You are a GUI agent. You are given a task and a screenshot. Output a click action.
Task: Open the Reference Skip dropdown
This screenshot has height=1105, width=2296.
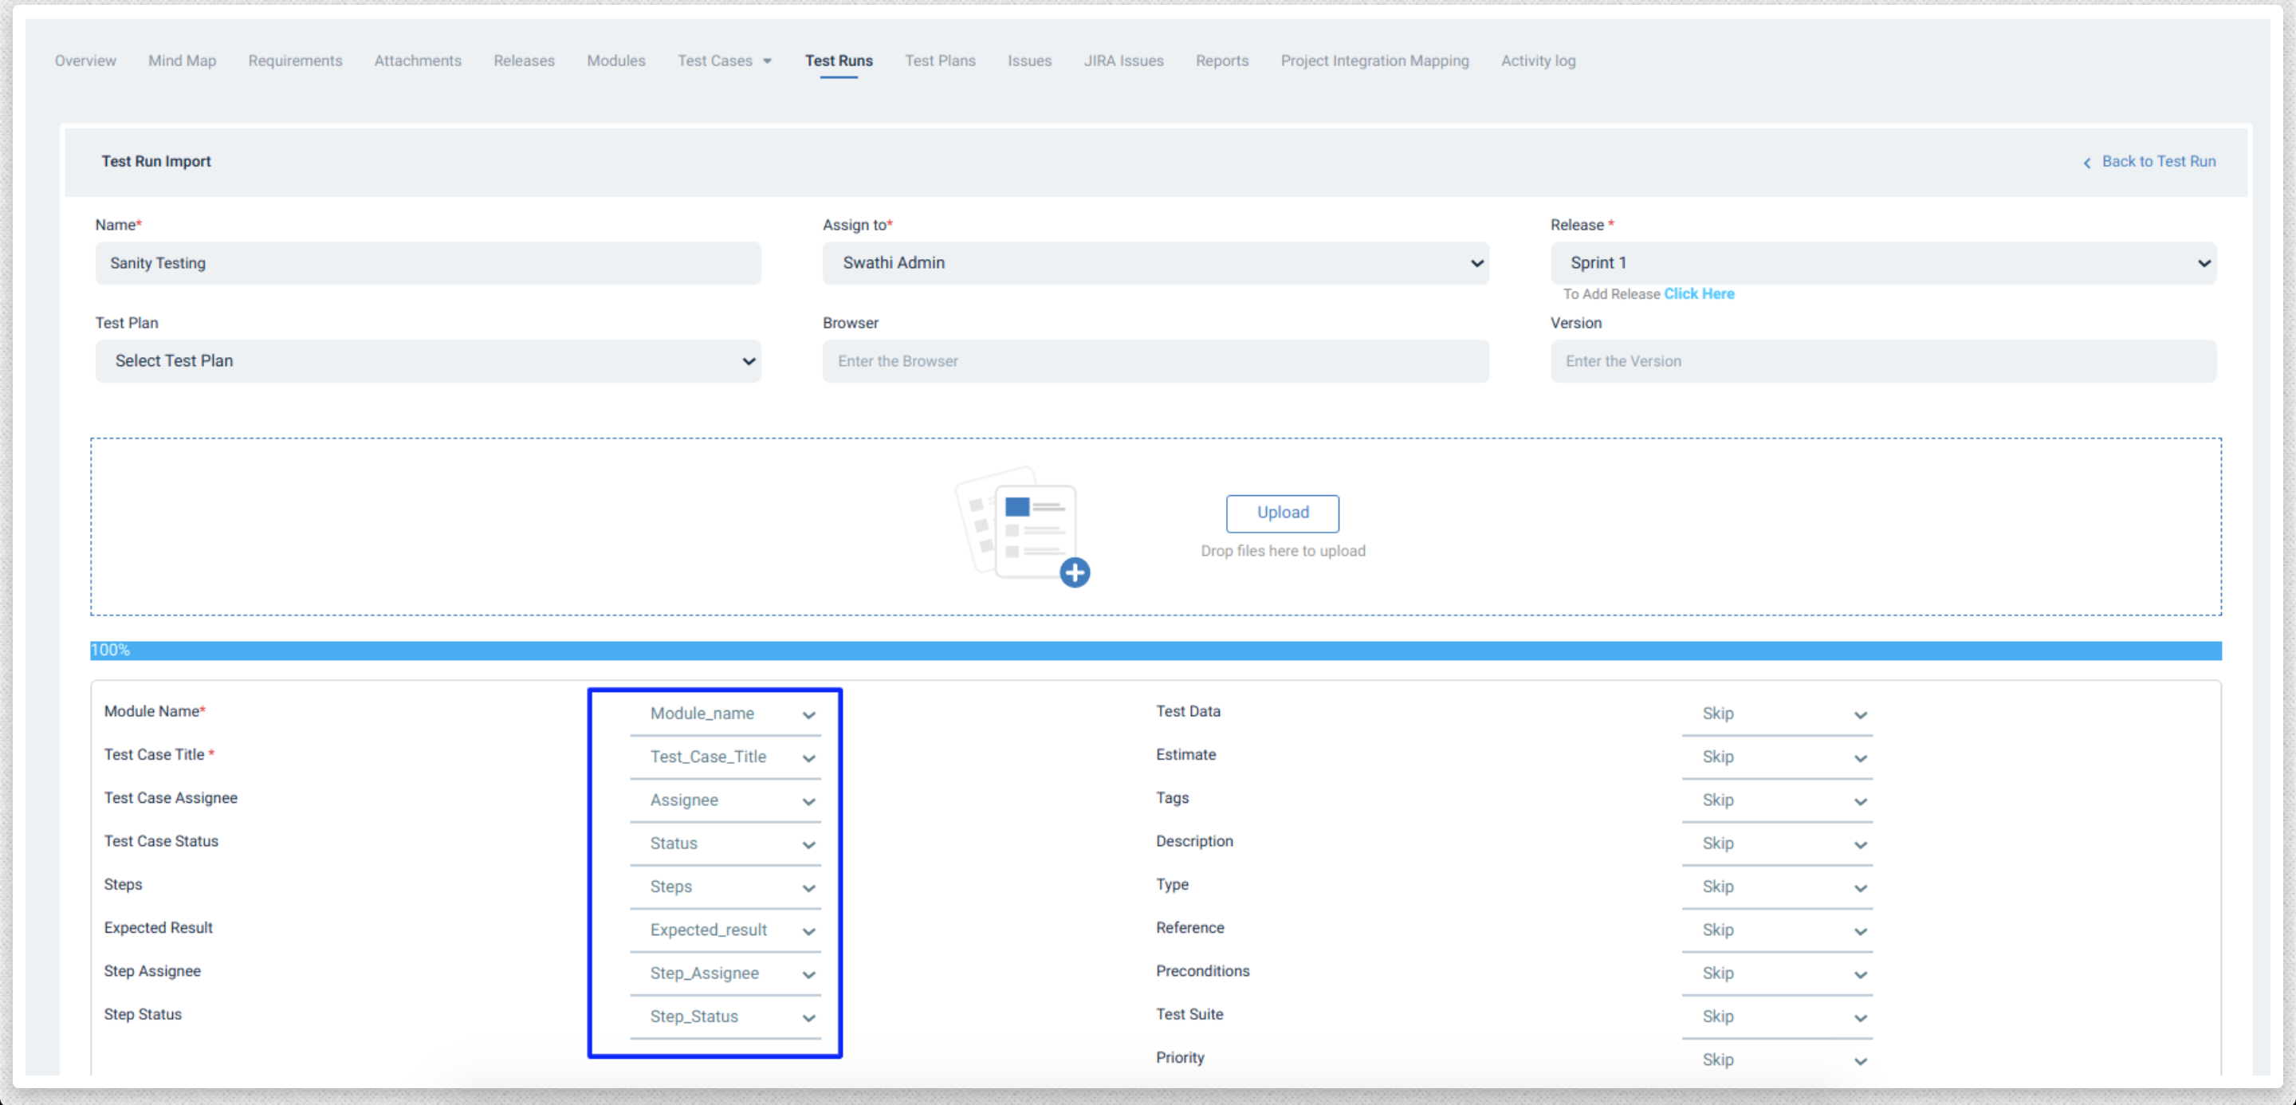coord(1776,930)
